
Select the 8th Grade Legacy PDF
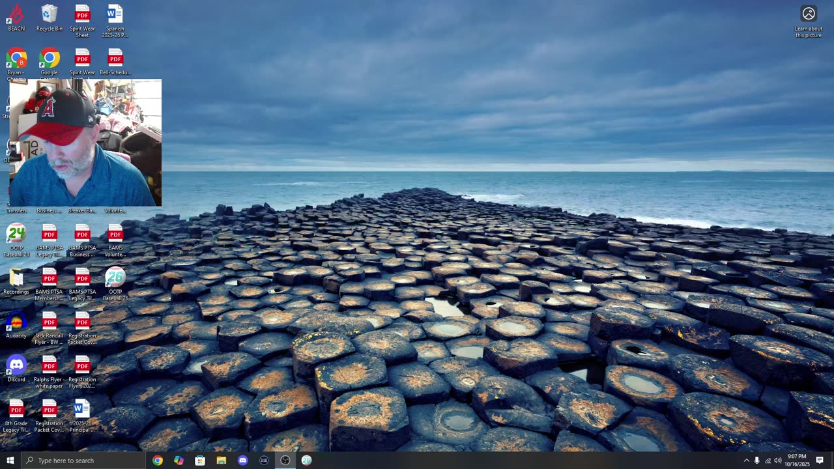16,416
